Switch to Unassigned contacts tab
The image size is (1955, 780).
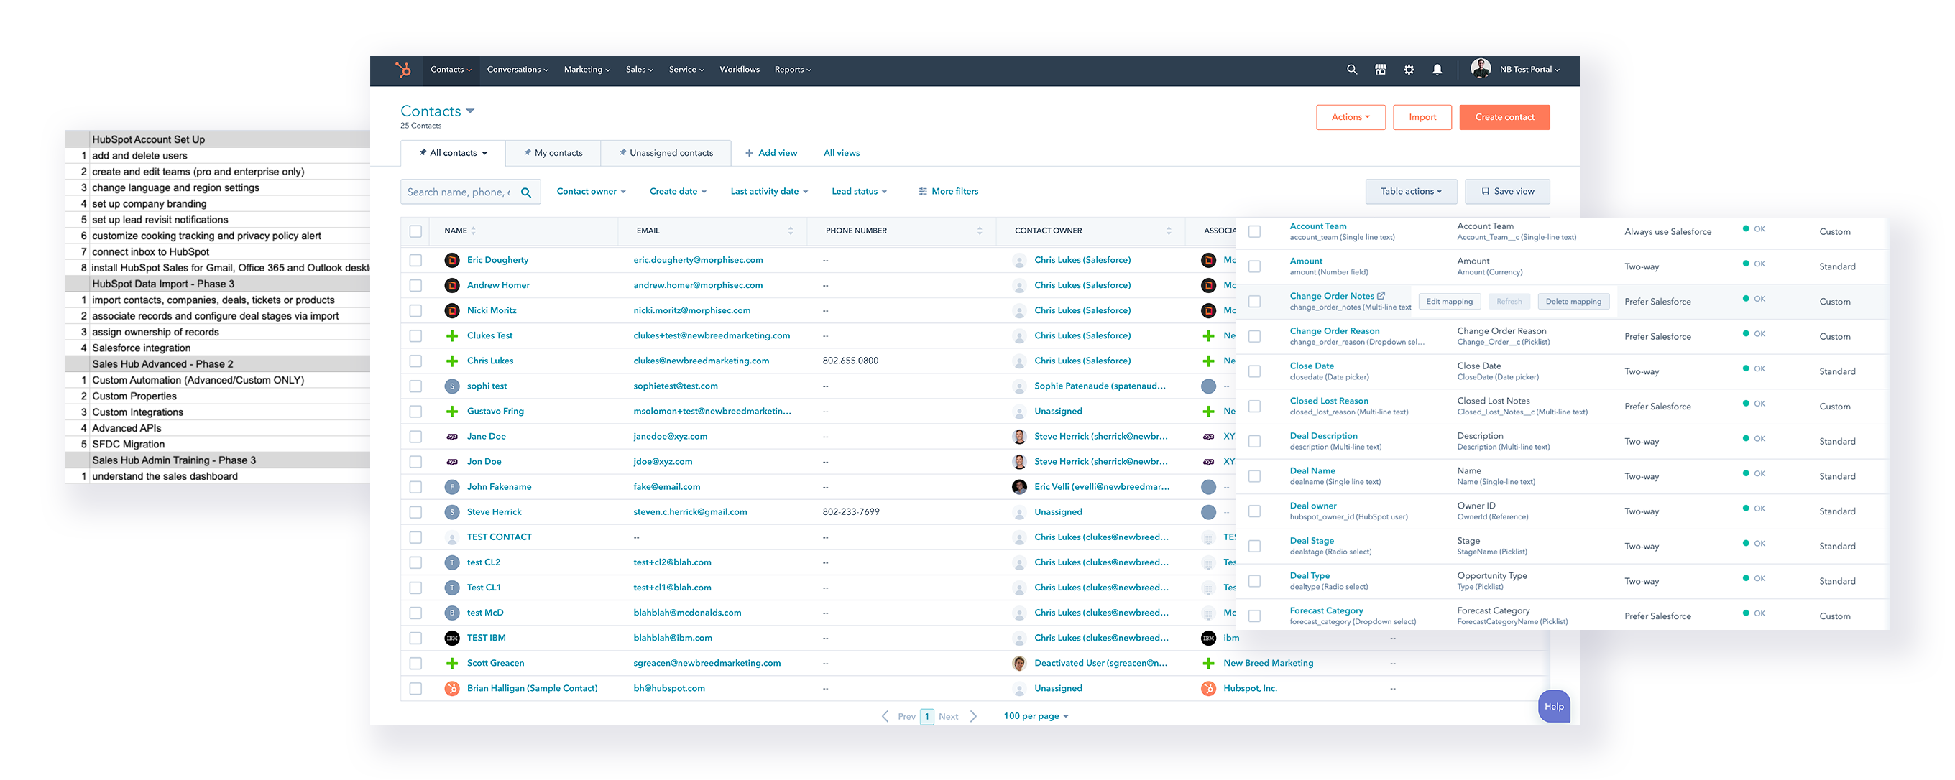click(x=666, y=153)
